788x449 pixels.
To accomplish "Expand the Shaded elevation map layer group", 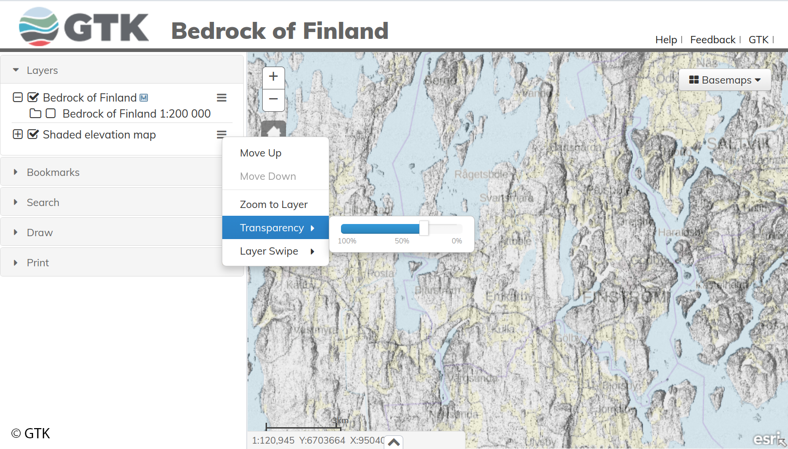I will pyautogui.click(x=18, y=135).
